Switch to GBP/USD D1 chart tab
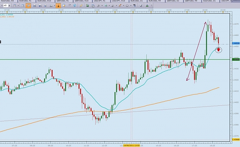 click(x=174, y=1)
